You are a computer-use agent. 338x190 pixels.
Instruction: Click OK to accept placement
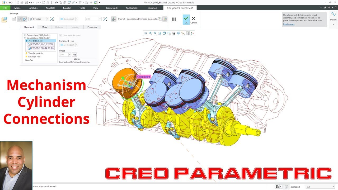pyautogui.click(x=186, y=20)
